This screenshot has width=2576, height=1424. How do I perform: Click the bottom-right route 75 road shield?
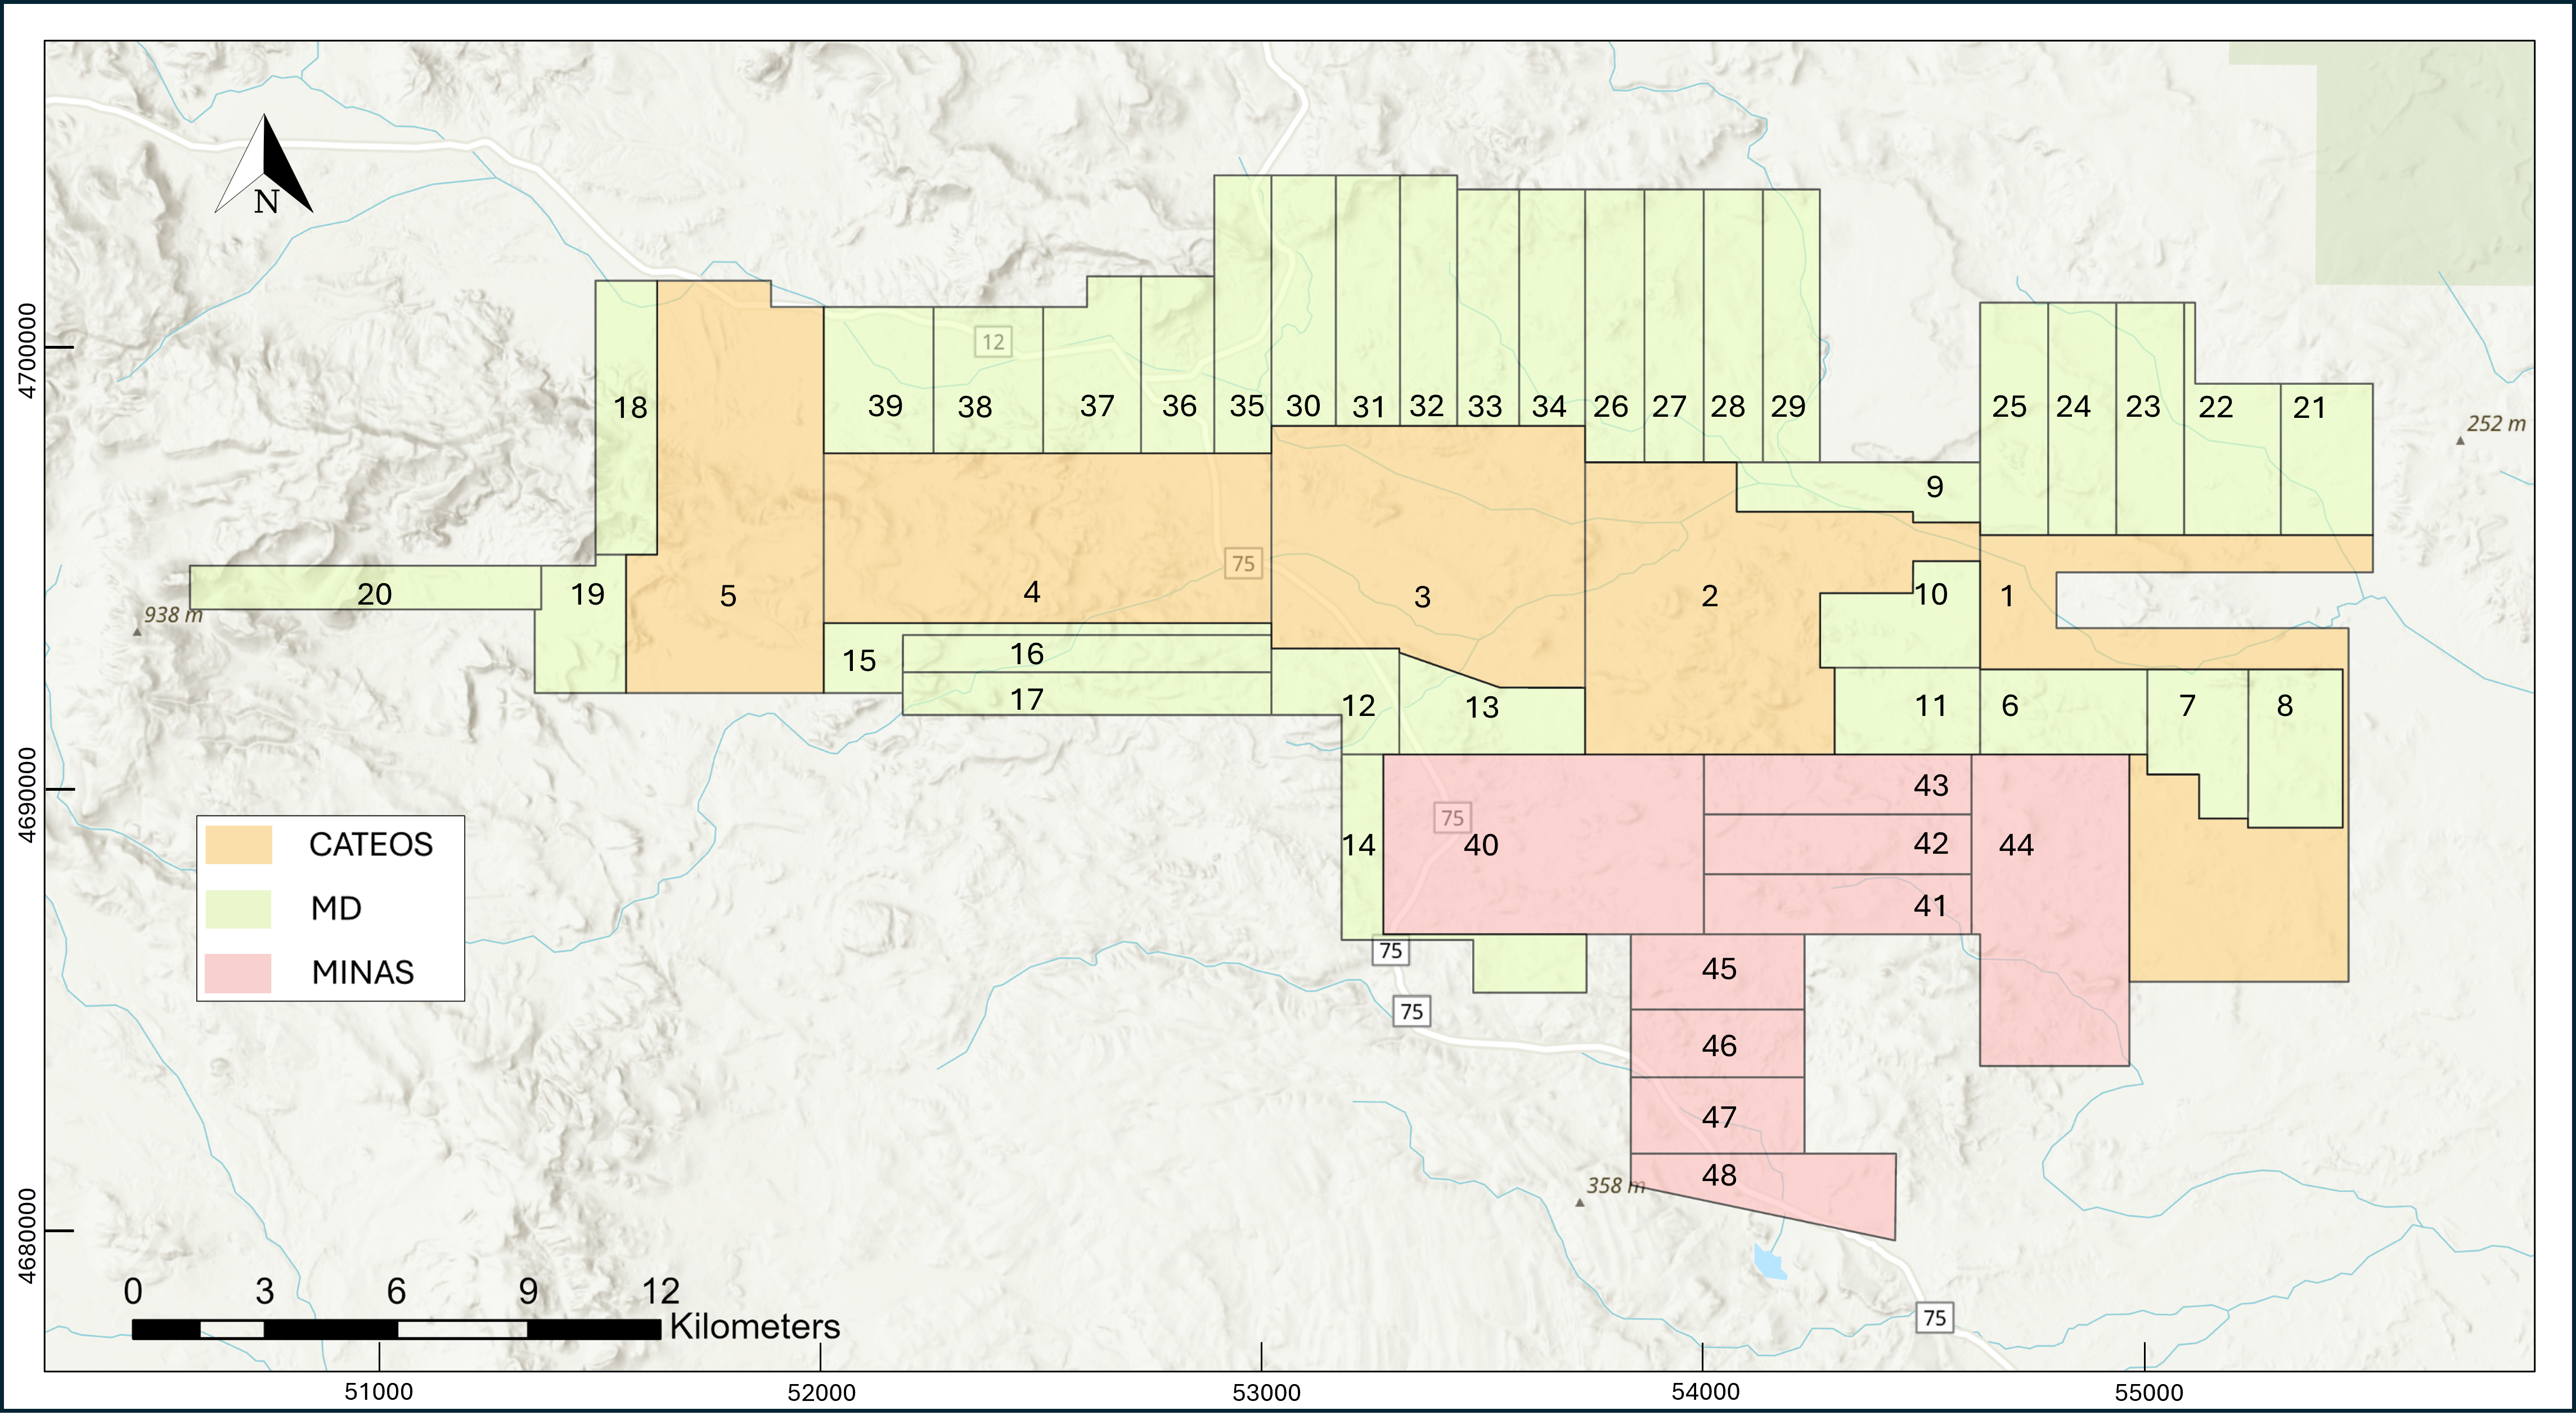tap(1935, 1317)
